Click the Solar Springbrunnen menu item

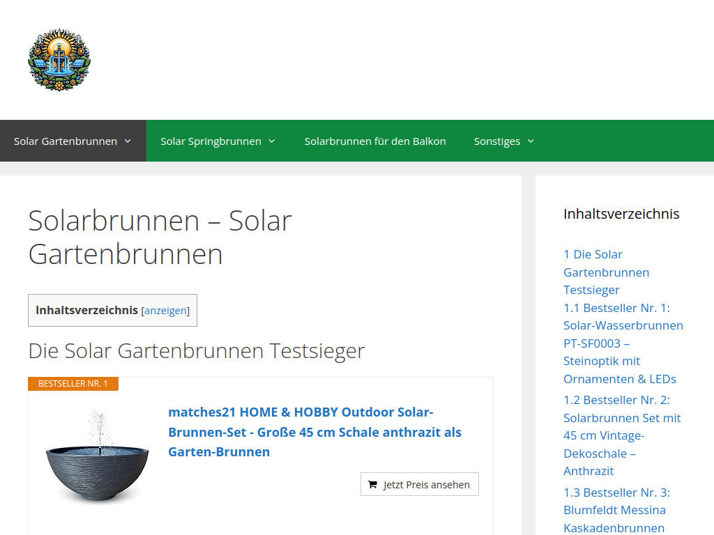tap(211, 141)
